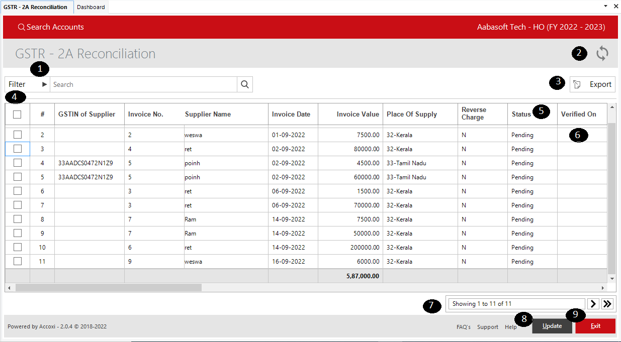Click the horizontal scrollbar thumb under the table

pyautogui.click(x=108, y=288)
